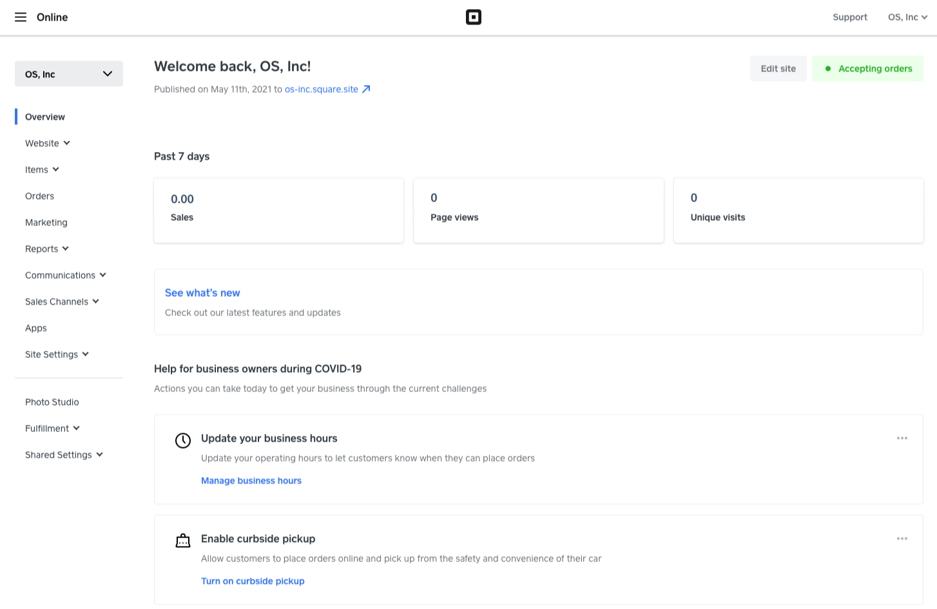Click the clock icon for business hours
This screenshot has width=937, height=609.
click(x=183, y=440)
